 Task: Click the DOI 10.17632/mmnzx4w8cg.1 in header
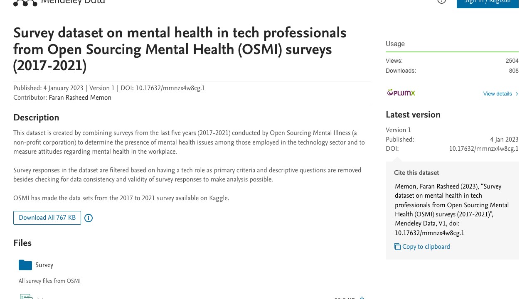tap(170, 88)
